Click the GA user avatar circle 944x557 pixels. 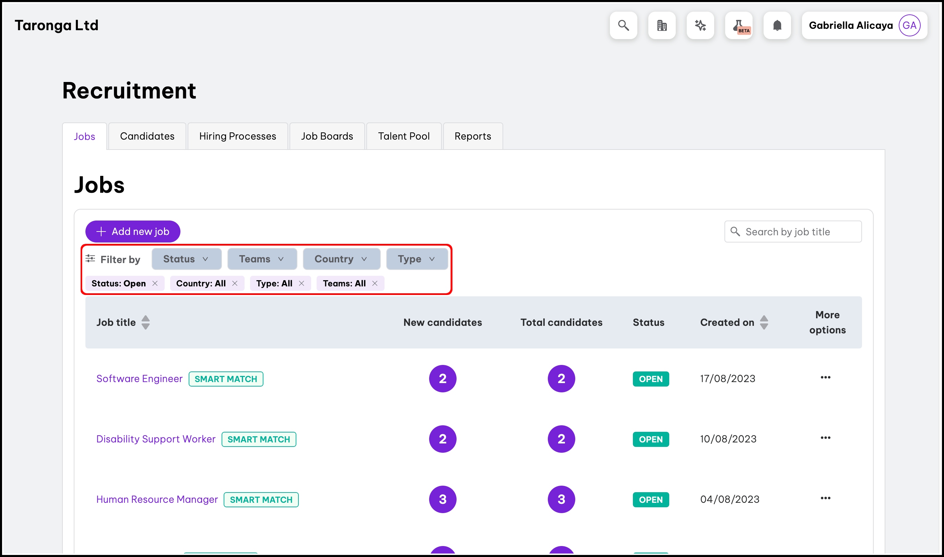point(909,25)
